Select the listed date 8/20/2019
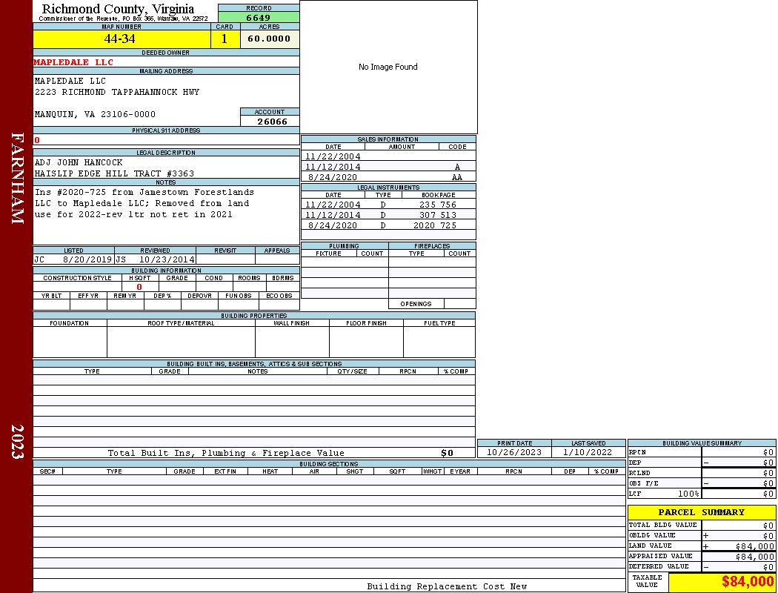The width and height of the screenshot is (778, 593). click(x=87, y=260)
